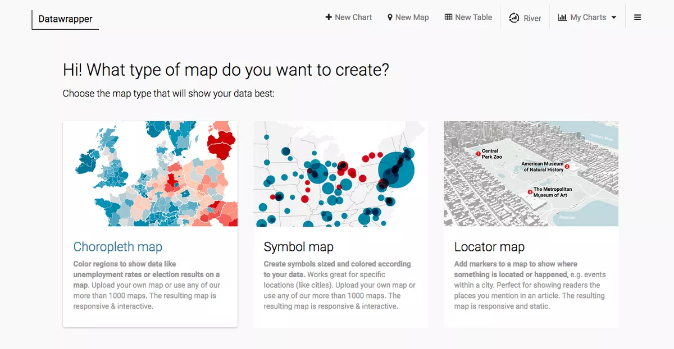Screen dimensions: 674x349
Task: Open the New Chart menu item
Action: tap(349, 17)
